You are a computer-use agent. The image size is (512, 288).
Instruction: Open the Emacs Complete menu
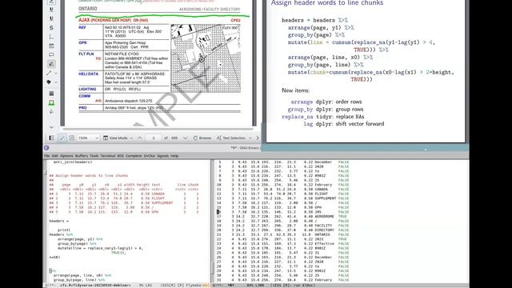click(x=134, y=156)
